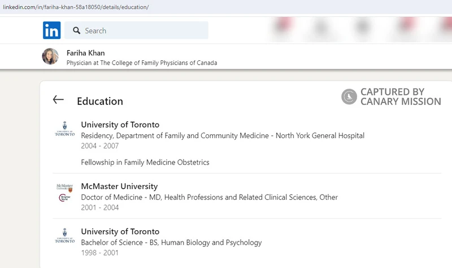Screen dimensions: 452x268
Task: Click the address bar URL
Action: pos(76,7)
